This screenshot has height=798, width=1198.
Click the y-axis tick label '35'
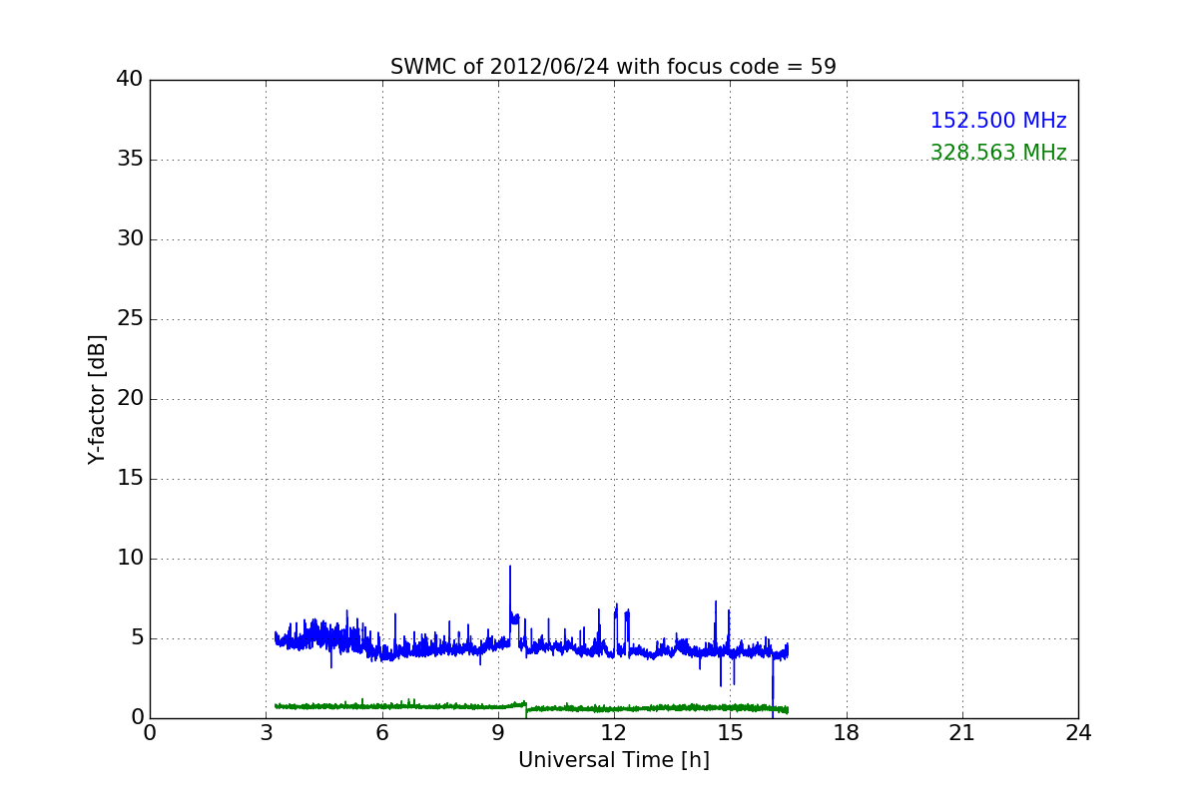pos(130,160)
